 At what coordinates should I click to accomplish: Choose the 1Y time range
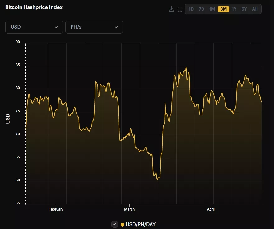(x=234, y=9)
